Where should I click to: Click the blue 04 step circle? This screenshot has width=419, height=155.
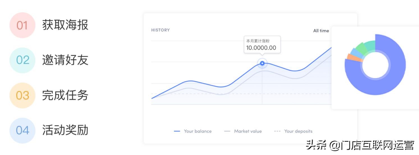[22, 130]
